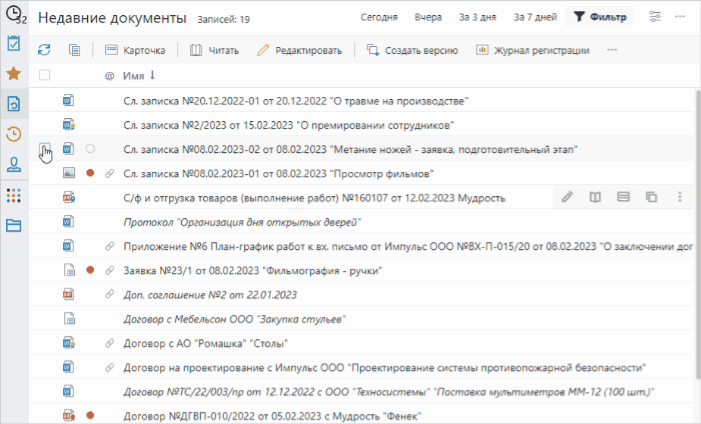This screenshot has width=701, height=424.
Task: Open Favorites via the star sidebar icon
Action: [14, 73]
